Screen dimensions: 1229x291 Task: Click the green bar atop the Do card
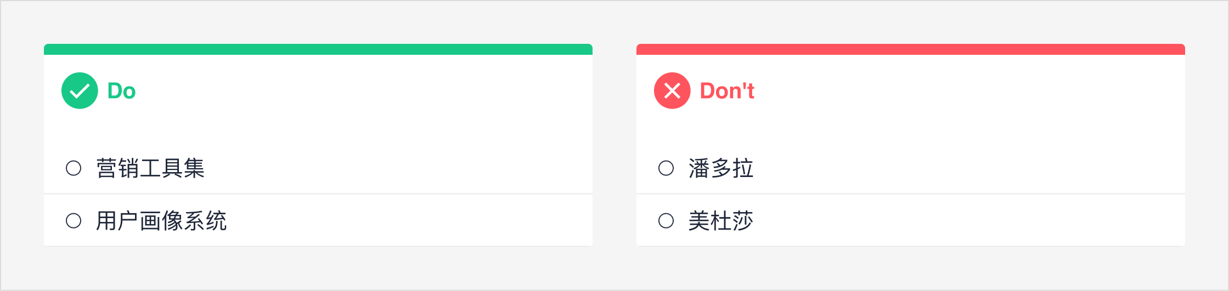tap(318, 49)
